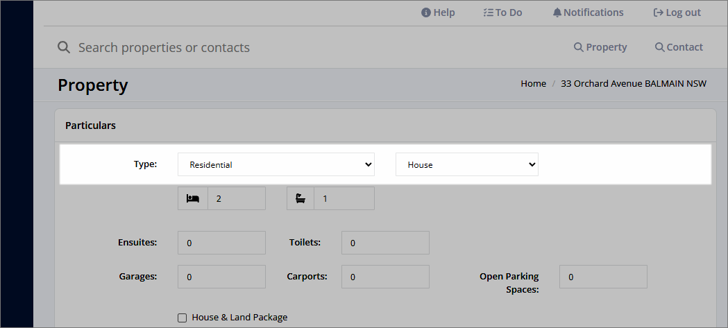The width and height of the screenshot is (728, 328).
Task: Click the Help info icon
Action: click(x=425, y=12)
